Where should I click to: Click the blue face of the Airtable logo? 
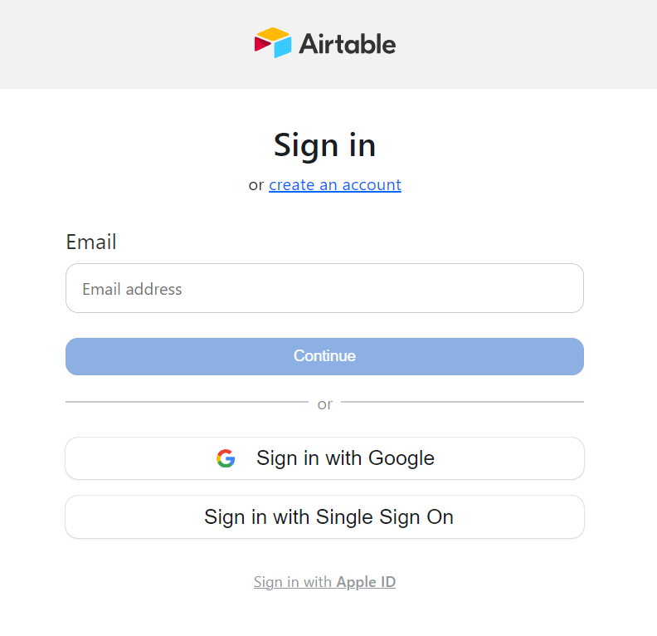[283, 47]
